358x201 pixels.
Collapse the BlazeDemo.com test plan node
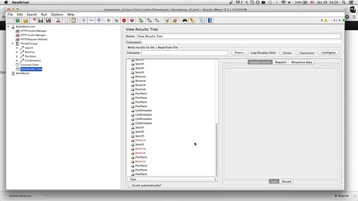tap(8, 27)
